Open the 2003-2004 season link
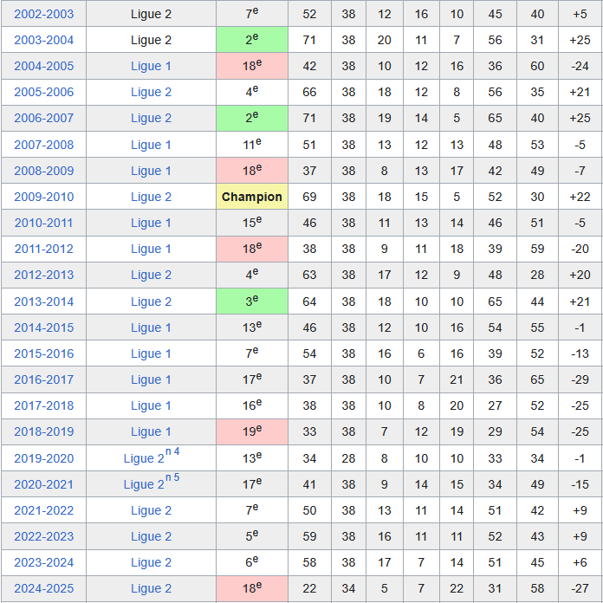This screenshot has width=603, height=603. coord(44,40)
